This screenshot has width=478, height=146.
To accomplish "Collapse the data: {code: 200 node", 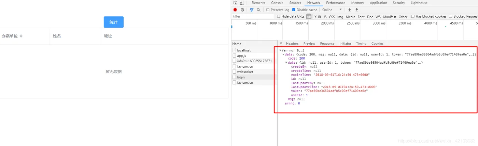I will (283, 54).
